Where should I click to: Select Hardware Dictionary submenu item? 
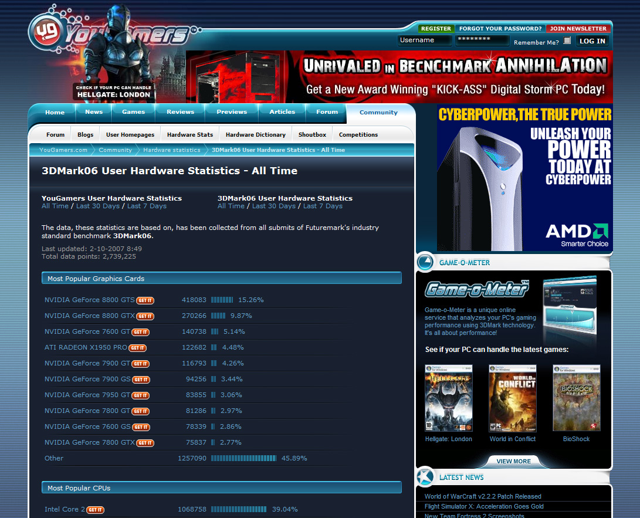point(255,134)
